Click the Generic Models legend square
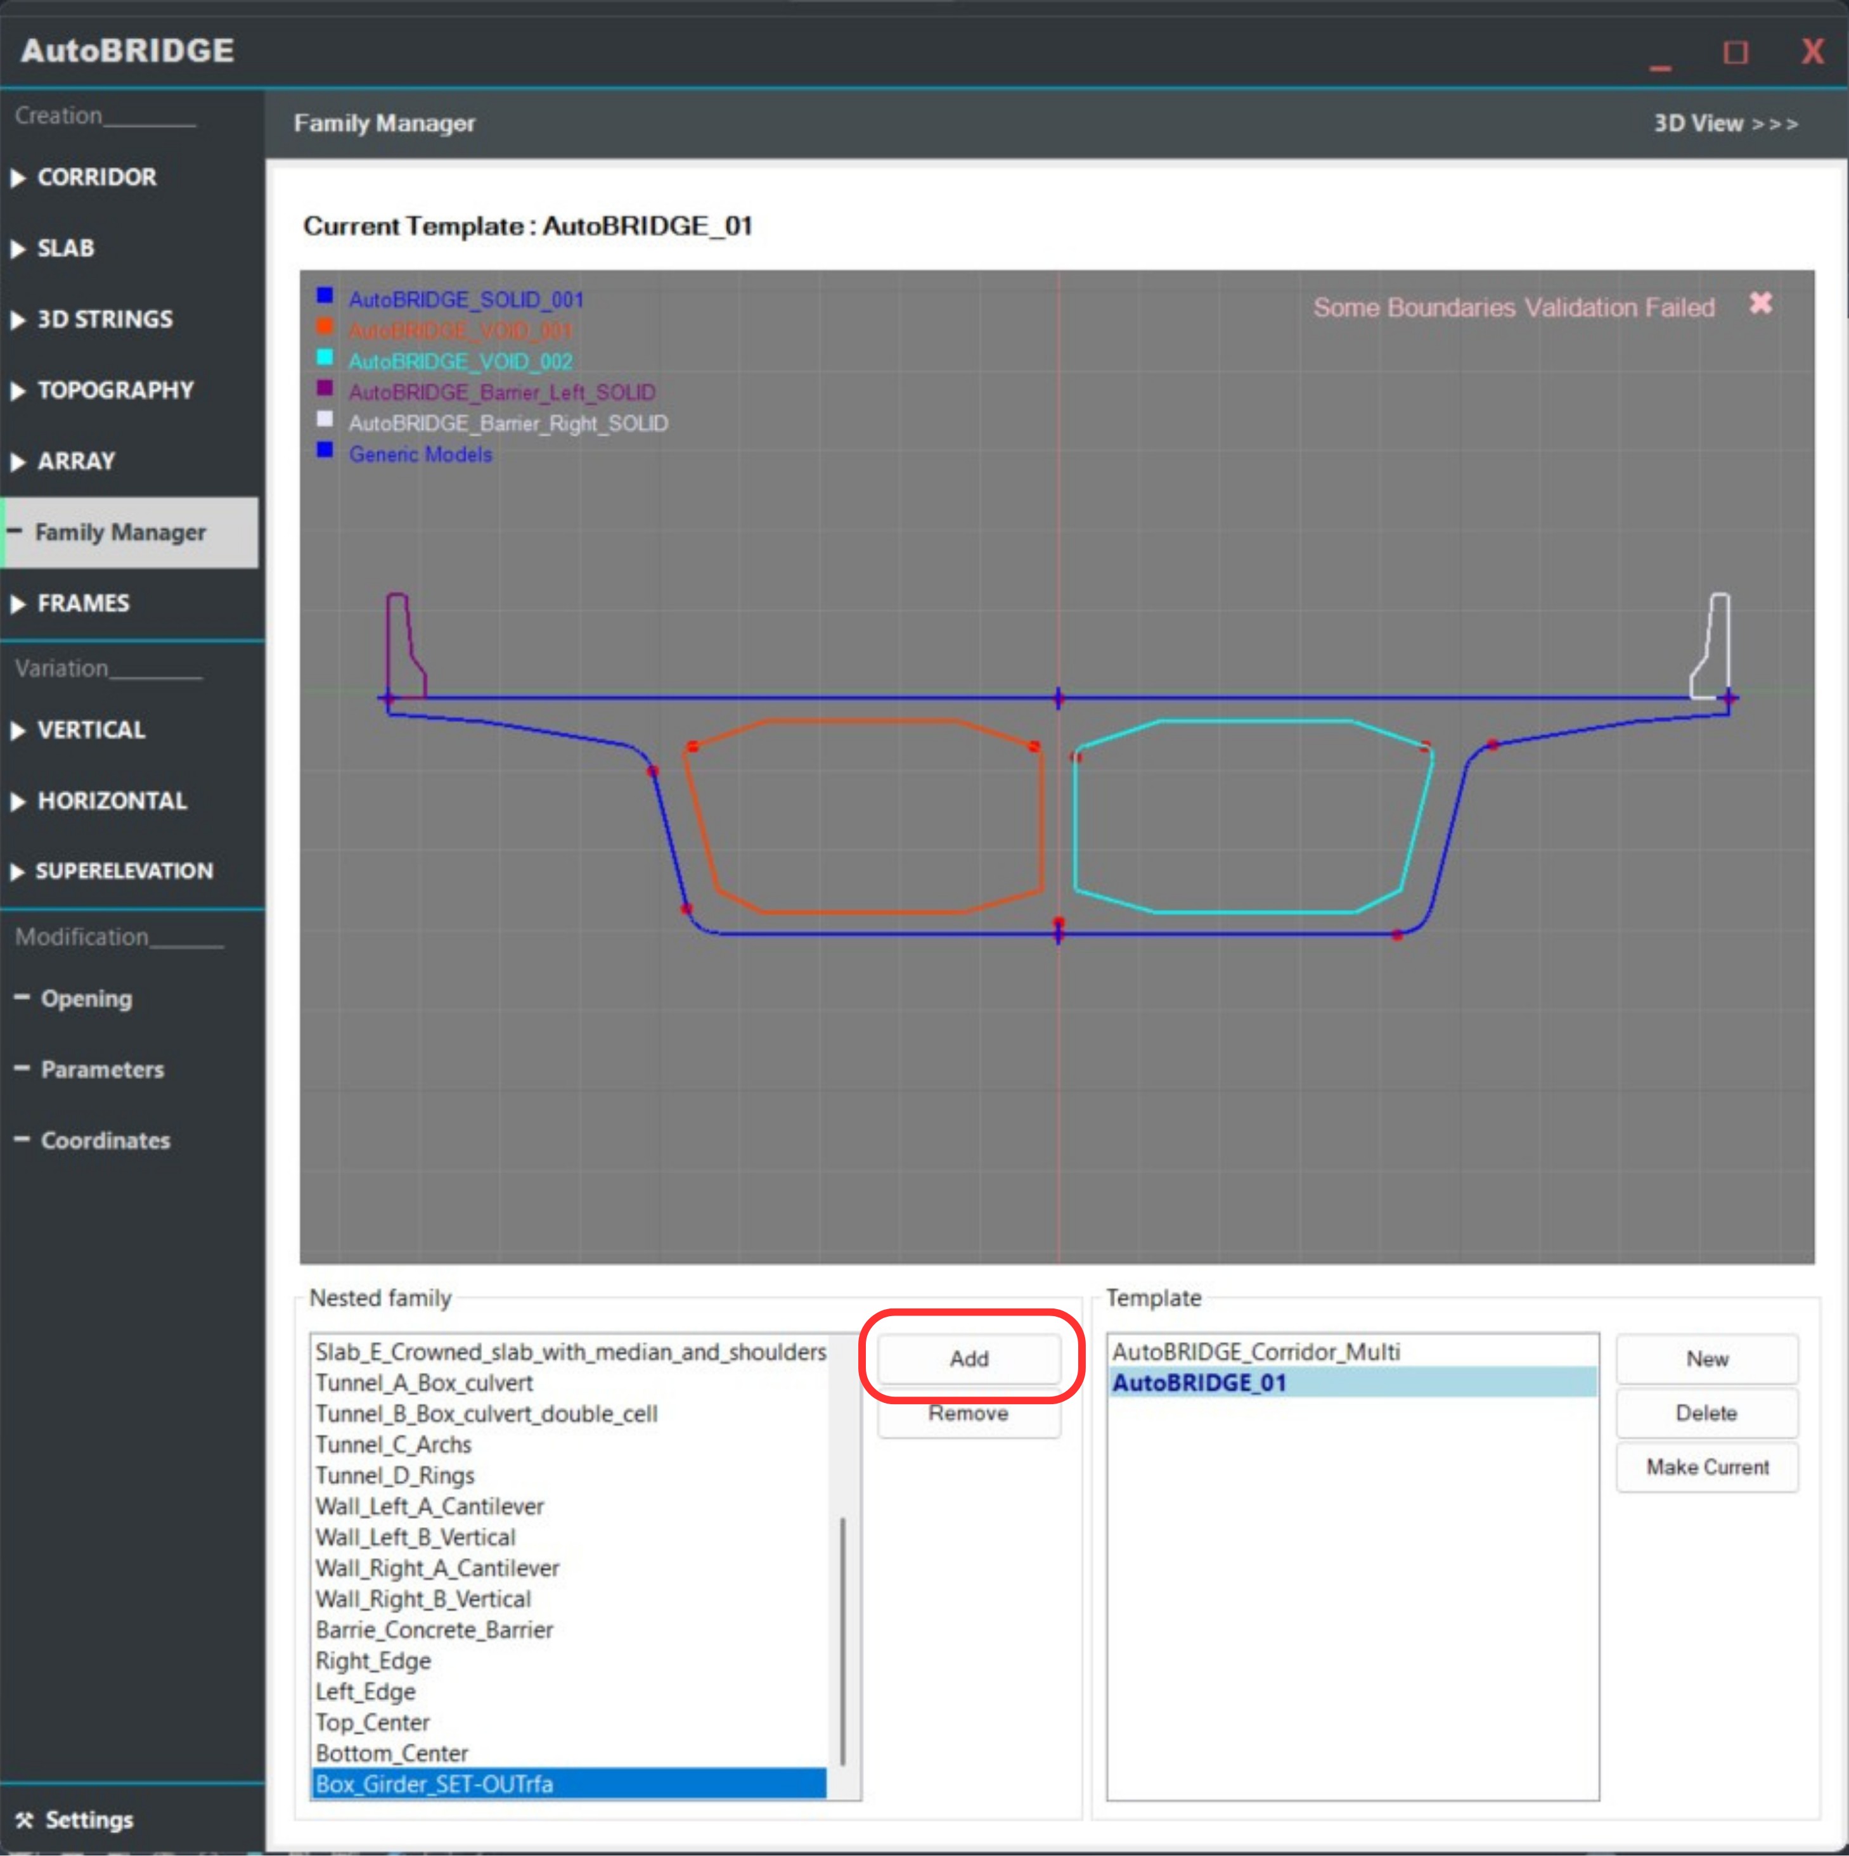 325,450
